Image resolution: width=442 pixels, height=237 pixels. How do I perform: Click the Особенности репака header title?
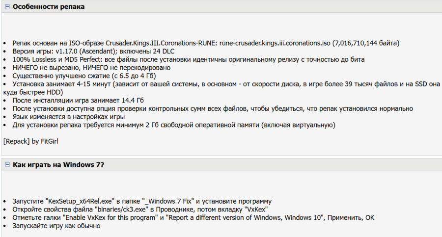pos(49,6)
